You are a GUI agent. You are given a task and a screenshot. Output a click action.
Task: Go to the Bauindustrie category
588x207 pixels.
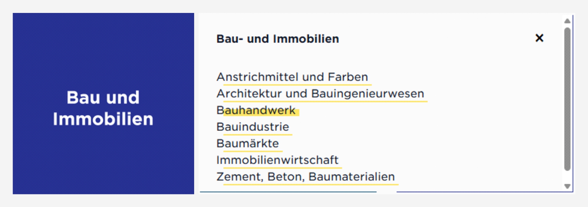[x=253, y=127]
